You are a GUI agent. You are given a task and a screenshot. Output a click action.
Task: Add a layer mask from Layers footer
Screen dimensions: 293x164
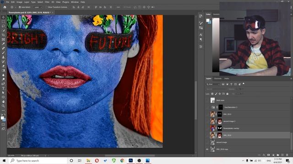[x=269, y=155]
